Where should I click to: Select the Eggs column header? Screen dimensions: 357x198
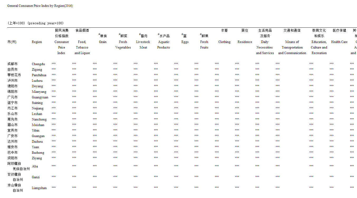coord(185,42)
